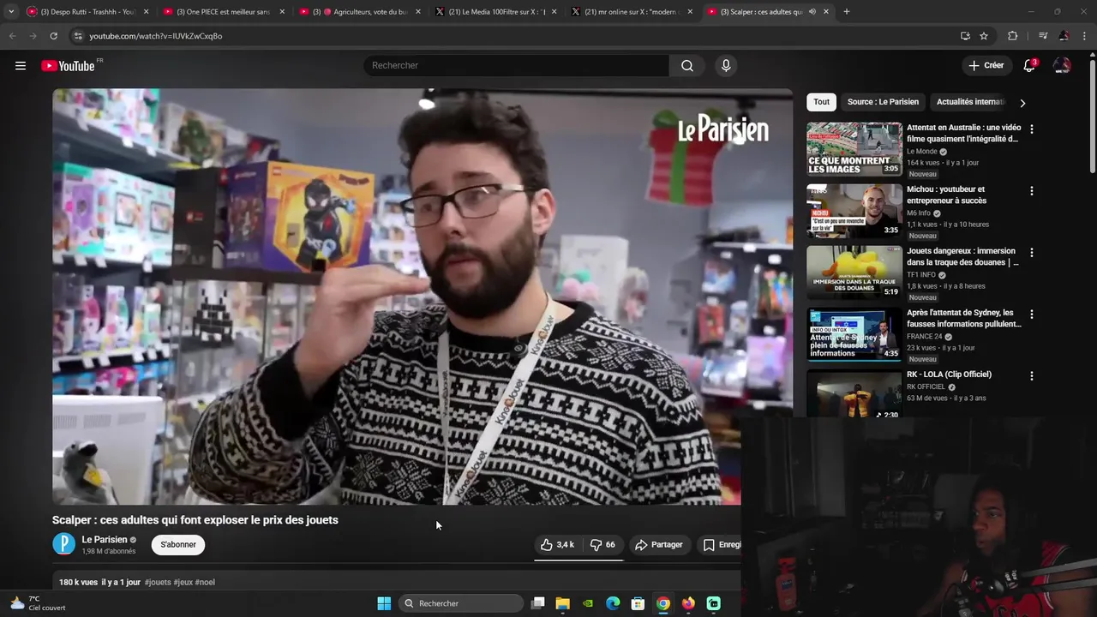This screenshot has height=617, width=1097.
Task: Select the Tout filter chip
Action: 822,102
